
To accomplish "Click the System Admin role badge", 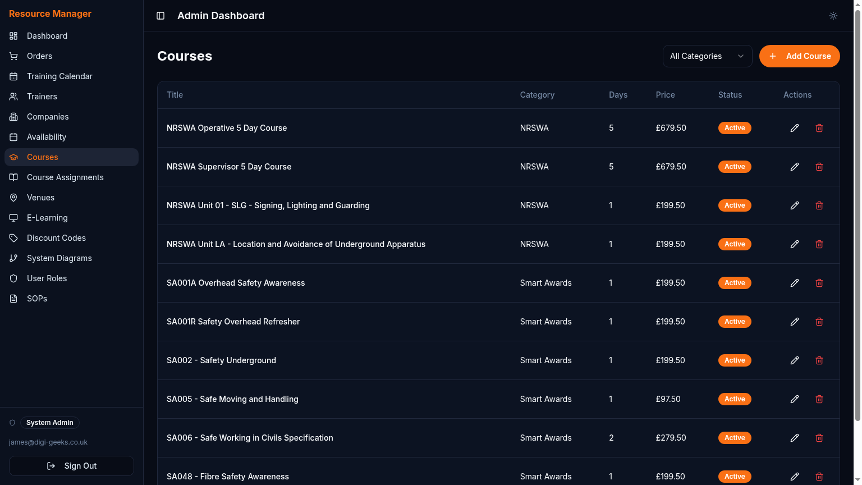I will pos(50,423).
